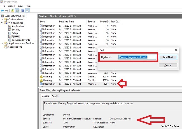Toggle the Show/Hide Console Tree icon

[17, 11]
